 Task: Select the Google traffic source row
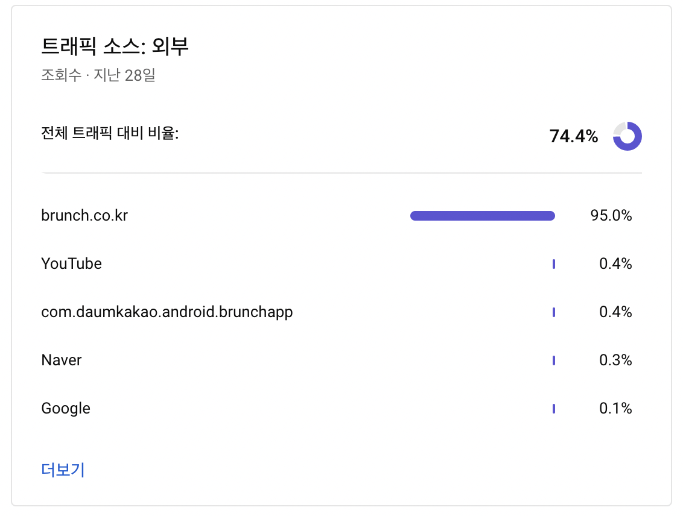337,409
